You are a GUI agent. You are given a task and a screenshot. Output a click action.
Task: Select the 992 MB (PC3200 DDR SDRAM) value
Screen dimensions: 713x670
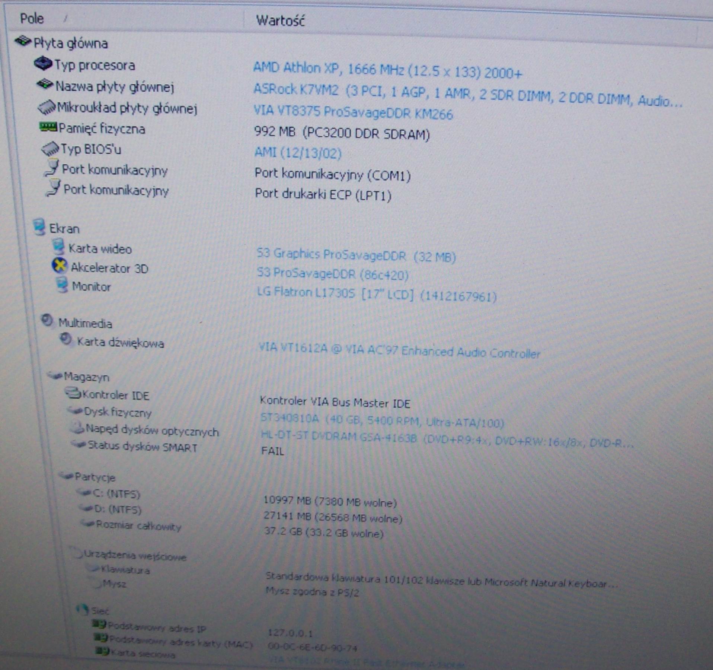342,132
